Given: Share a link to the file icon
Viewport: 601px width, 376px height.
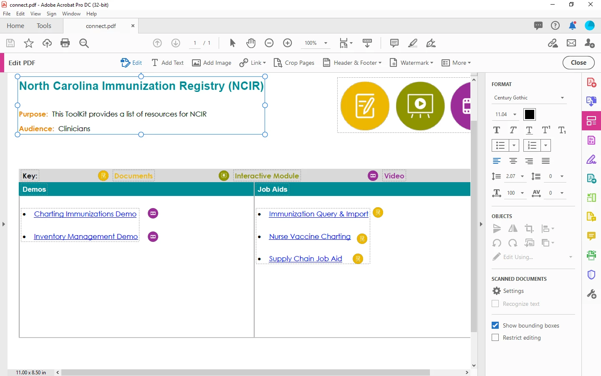Looking at the screenshot, I should click(553, 43).
